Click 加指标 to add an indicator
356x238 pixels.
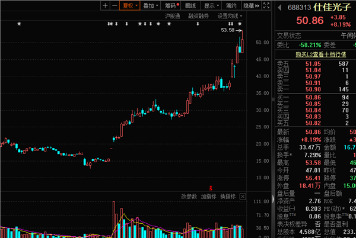pyautogui.click(x=208, y=197)
